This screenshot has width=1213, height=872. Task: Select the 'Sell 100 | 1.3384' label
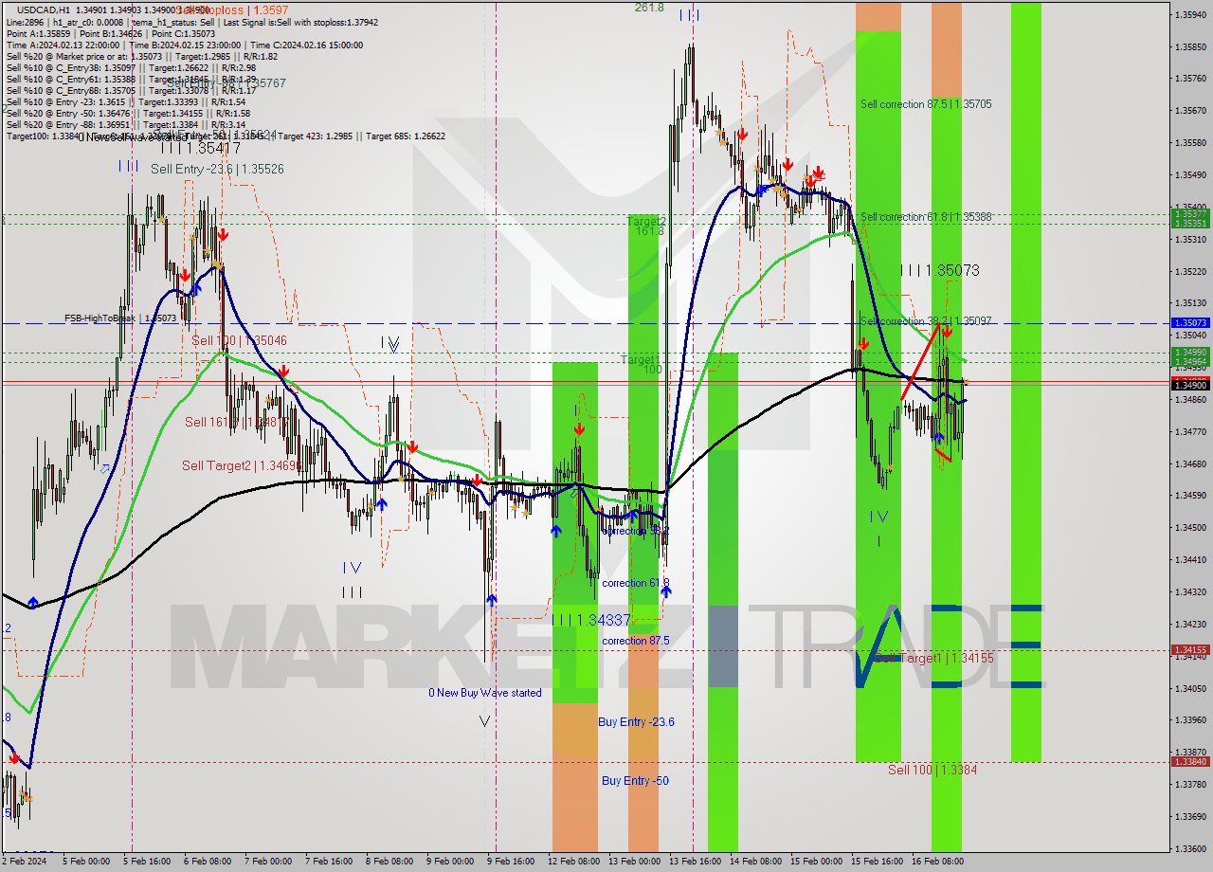click(x=932, y=770)
